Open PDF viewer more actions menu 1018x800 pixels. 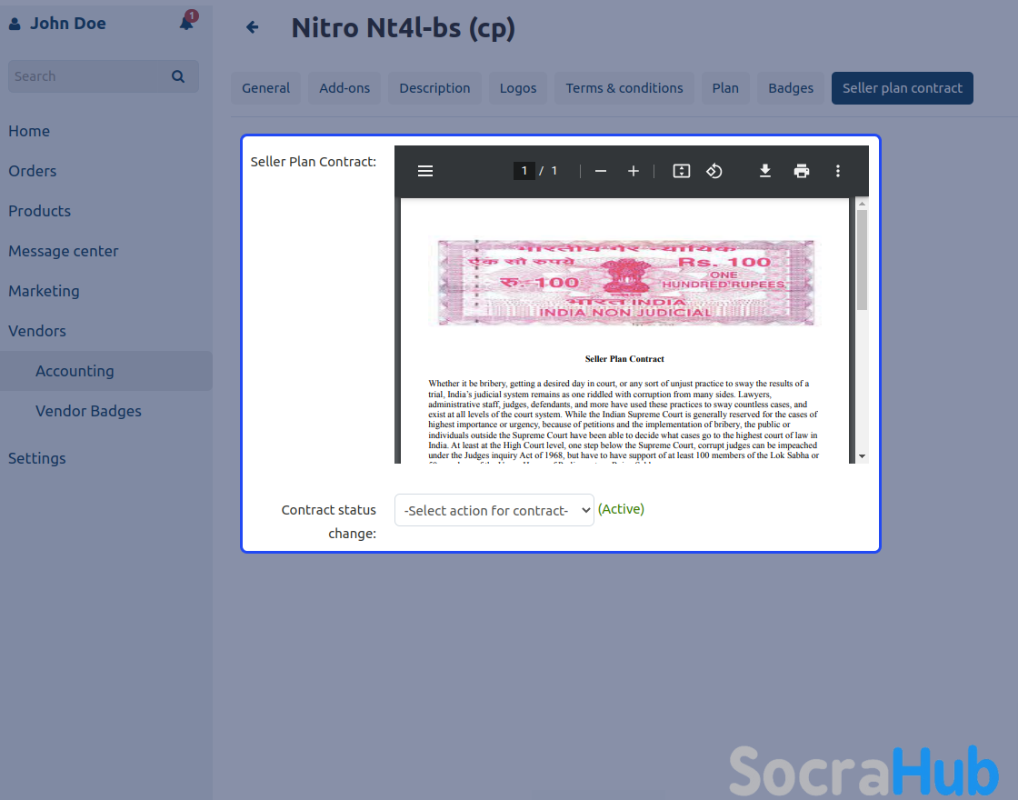[838, 171]
